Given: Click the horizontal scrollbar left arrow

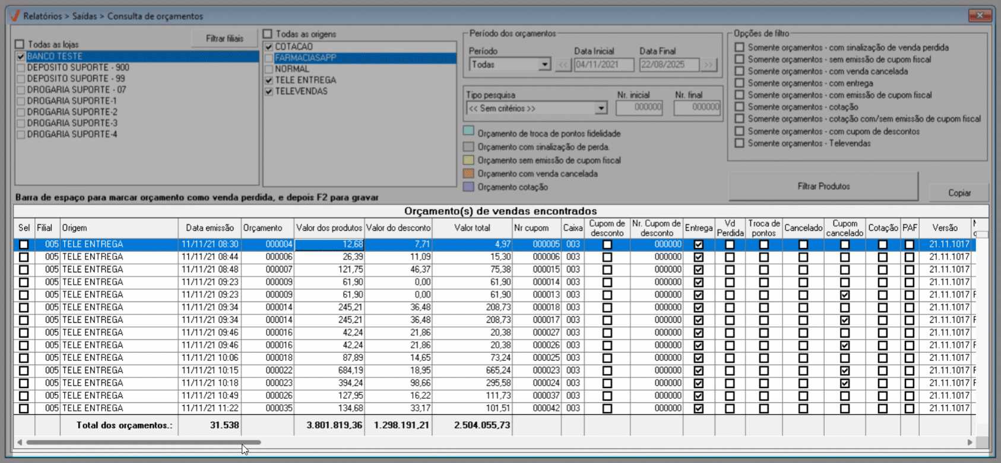Looking at the screenshot, I should click(x=20, y=442).
